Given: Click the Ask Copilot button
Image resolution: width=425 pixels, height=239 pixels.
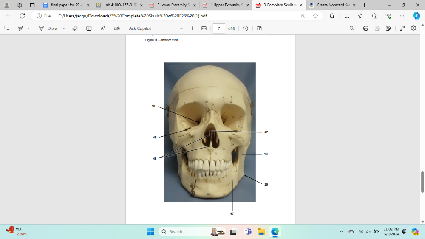Looking at the screenshot, I should pyautogui.click(x=140, y=28).
